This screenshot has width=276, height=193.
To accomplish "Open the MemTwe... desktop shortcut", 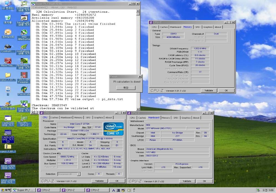I will tap(7, 62).
